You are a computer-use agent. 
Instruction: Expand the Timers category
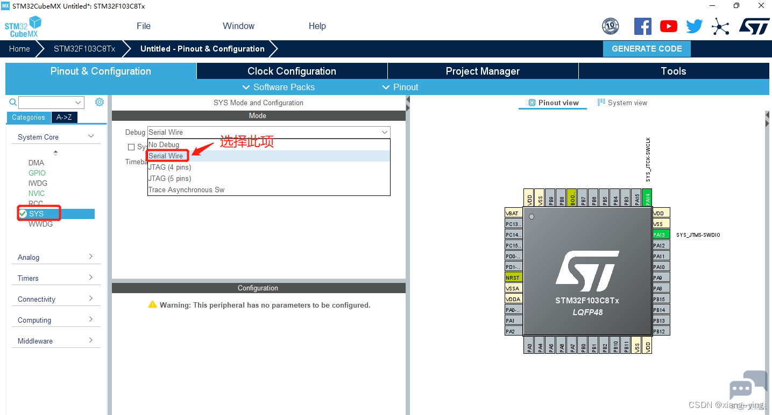56,278
